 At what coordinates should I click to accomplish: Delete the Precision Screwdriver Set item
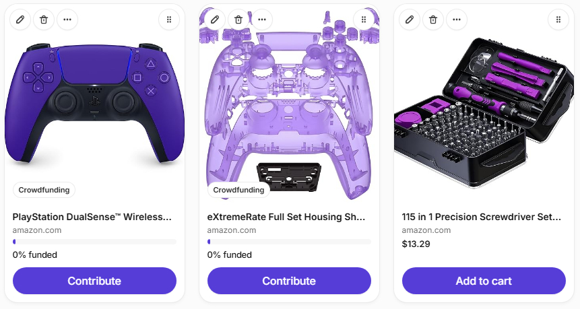433,20
